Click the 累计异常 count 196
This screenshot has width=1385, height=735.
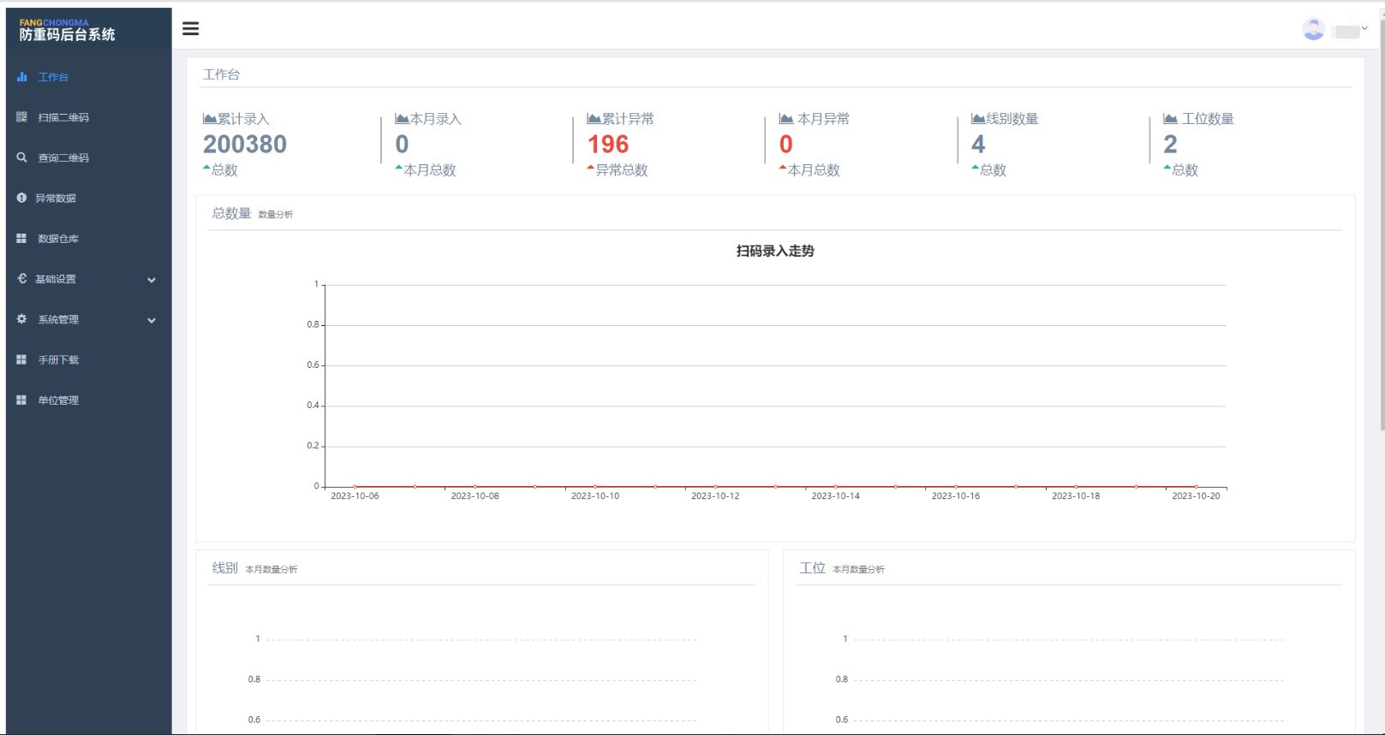(608, 145)
